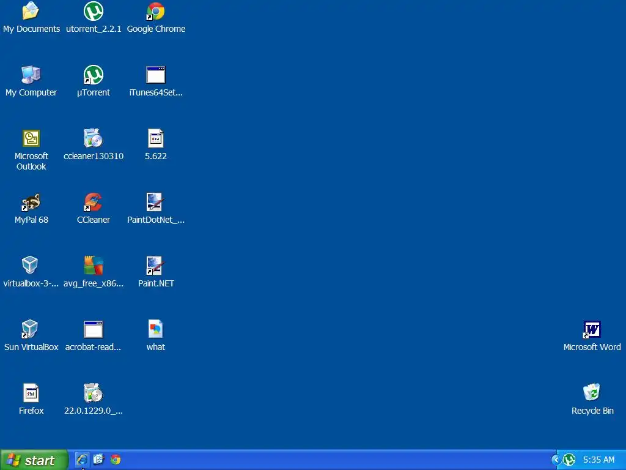Click the 'ccleaner130310' label text
This screenshot has height=470, width=626.
tap(94, 156)
